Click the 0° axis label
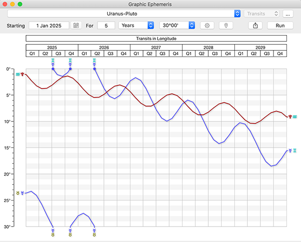Screen dimensions: 301x242 tap(8, 69)
